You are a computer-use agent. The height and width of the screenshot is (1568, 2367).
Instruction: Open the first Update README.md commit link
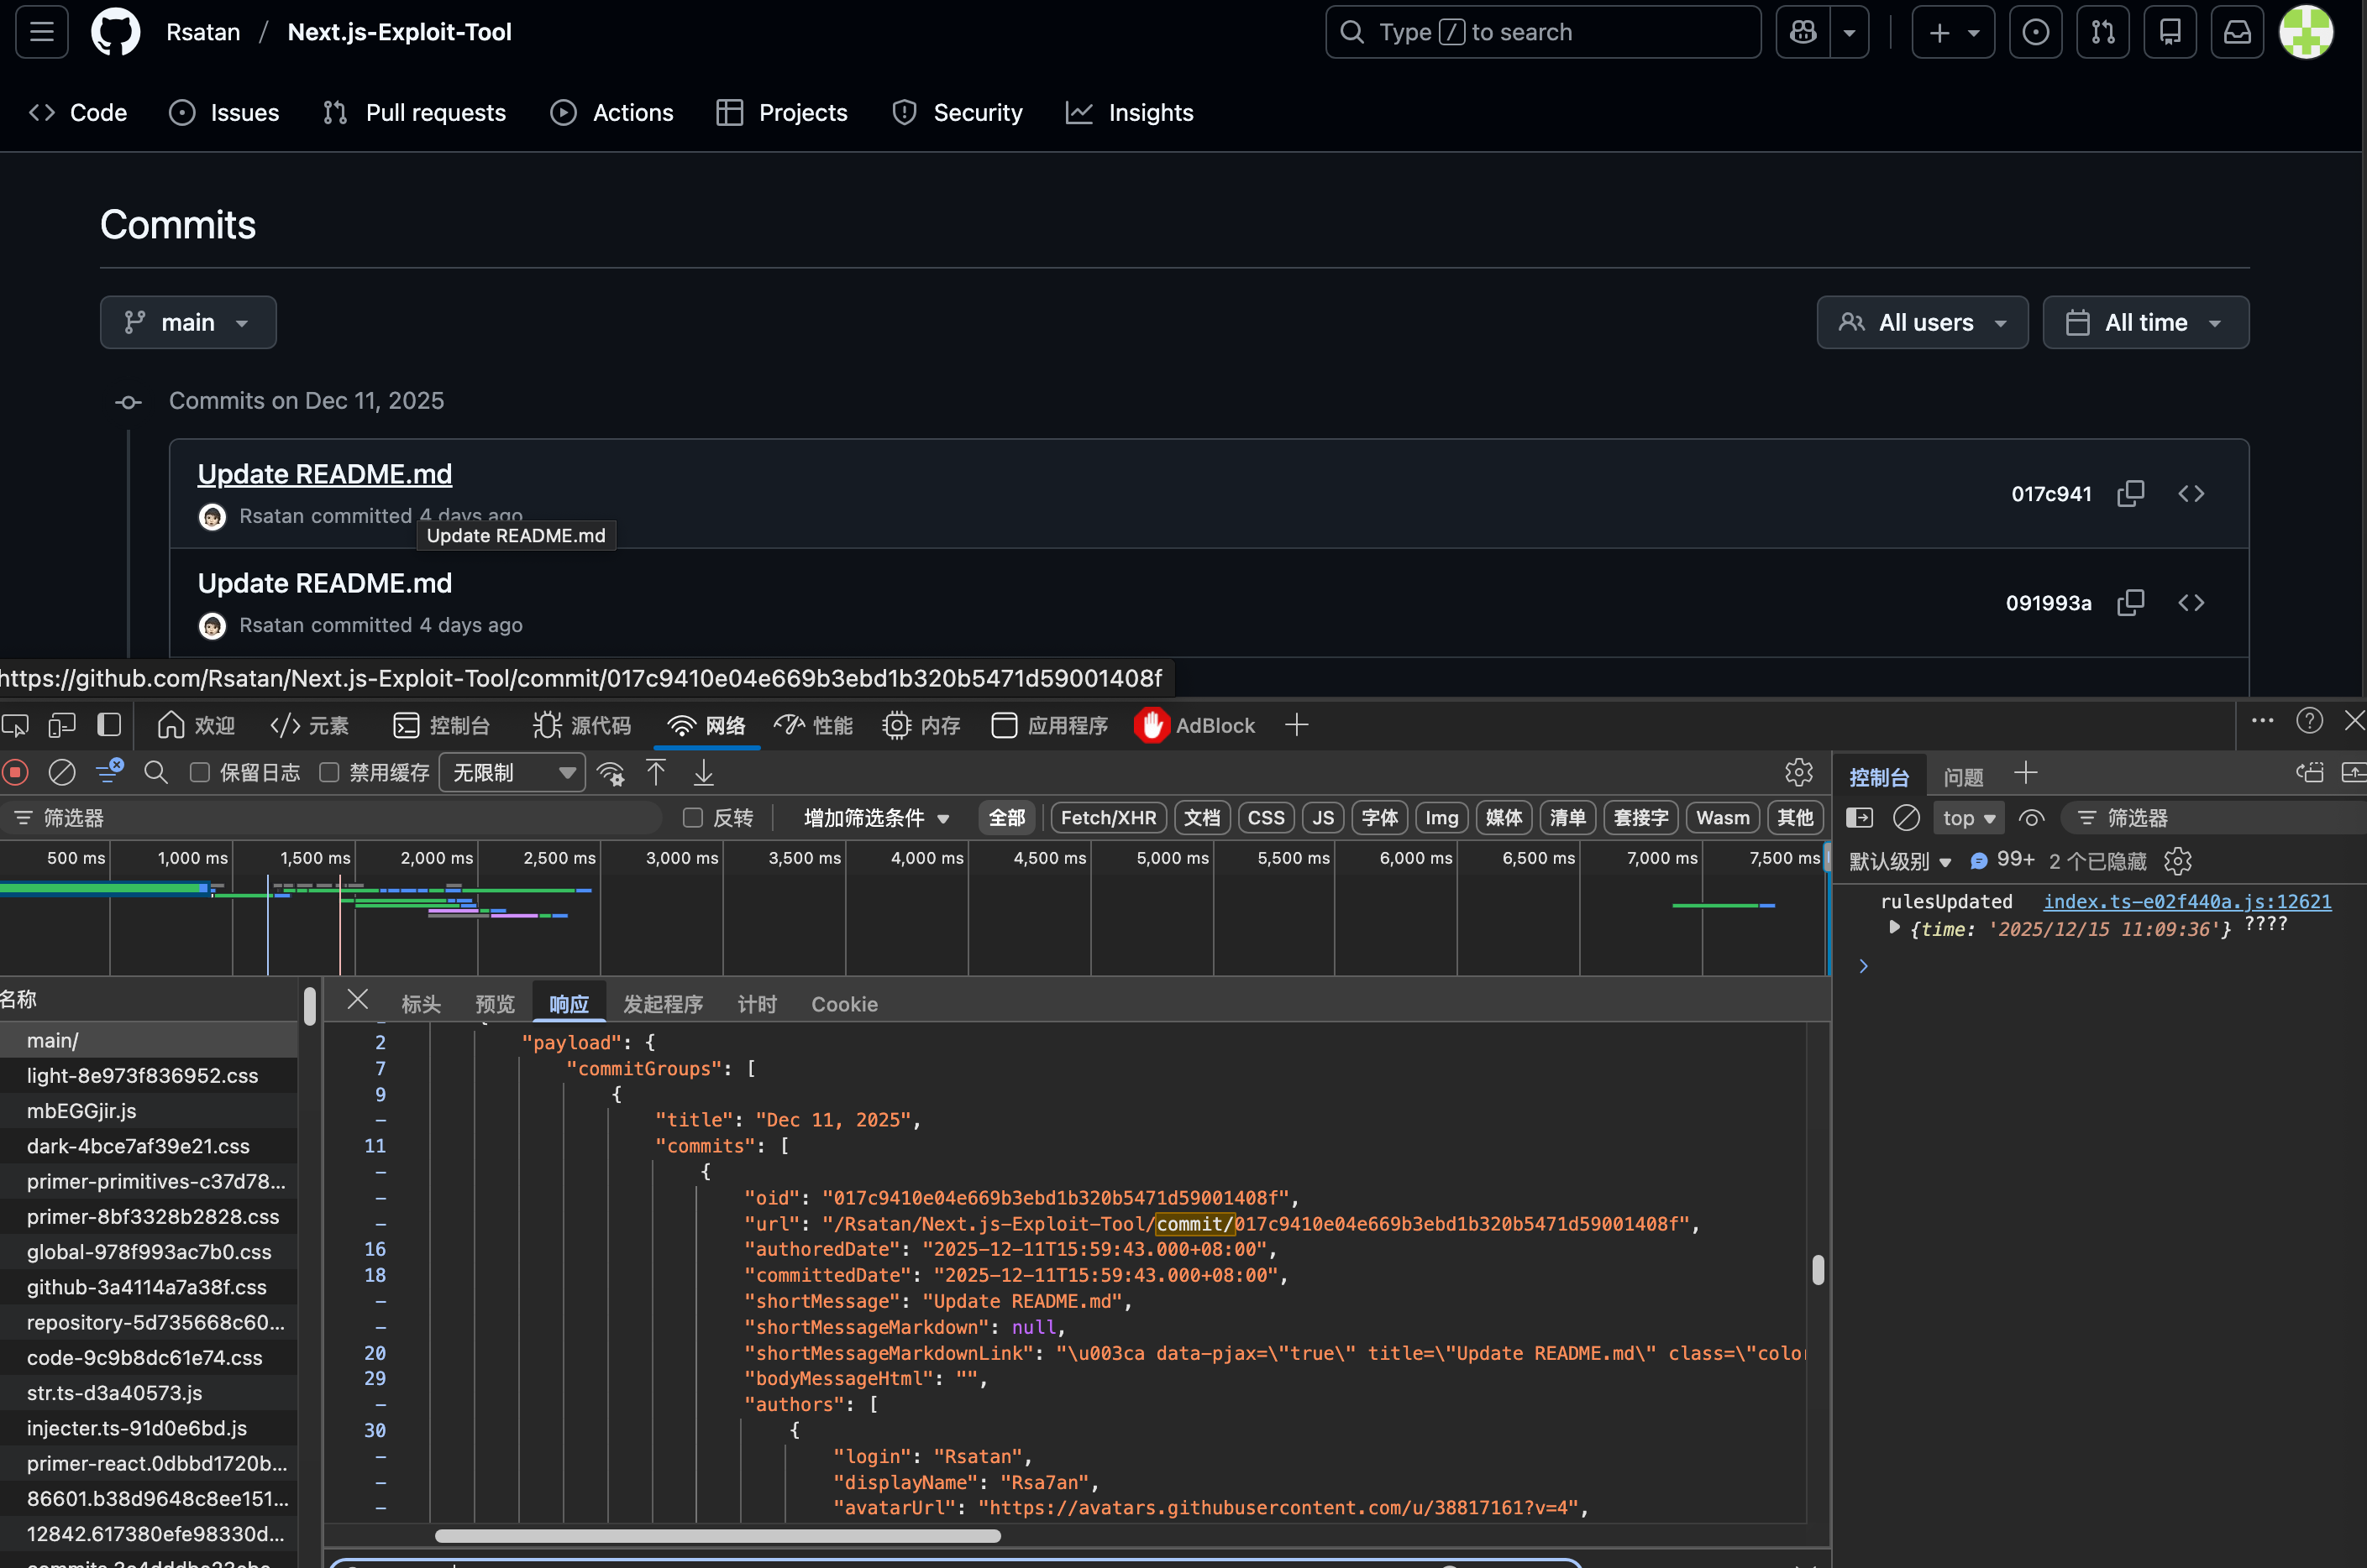[324, 473]
